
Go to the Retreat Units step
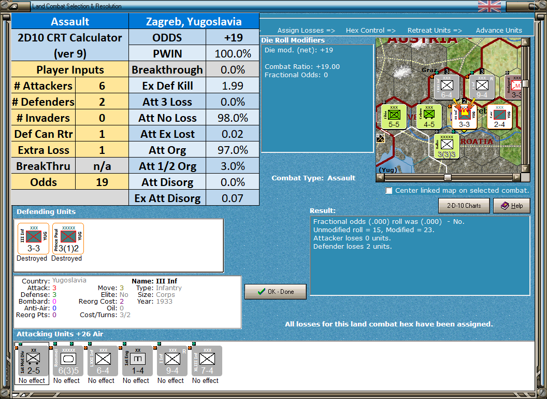tap(434, 31)
